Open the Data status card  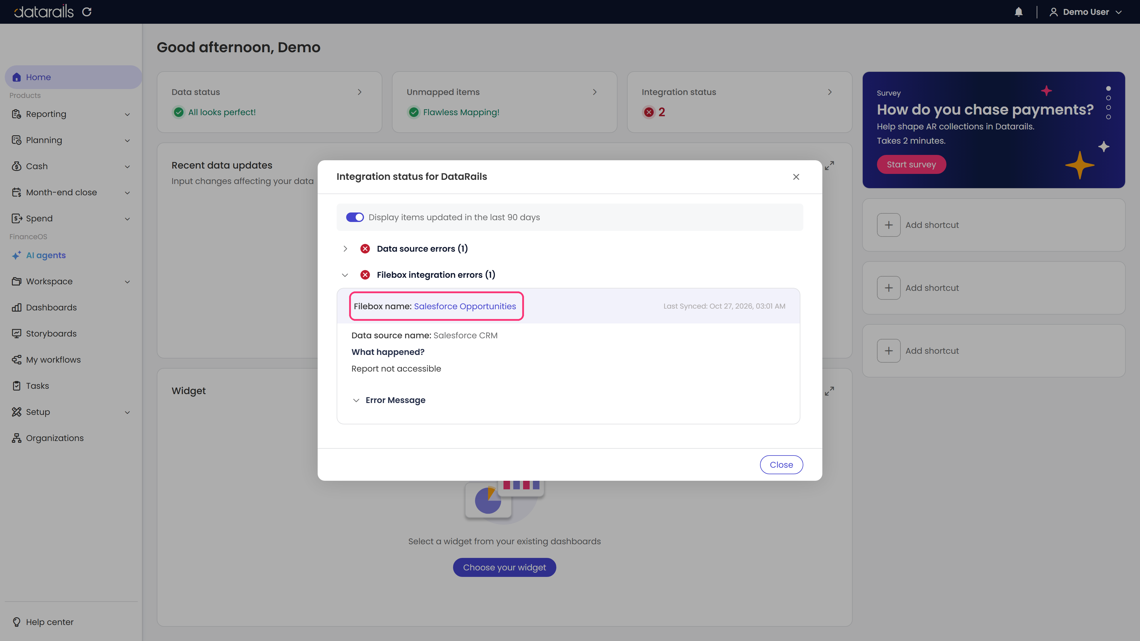(x=269, y=102)
